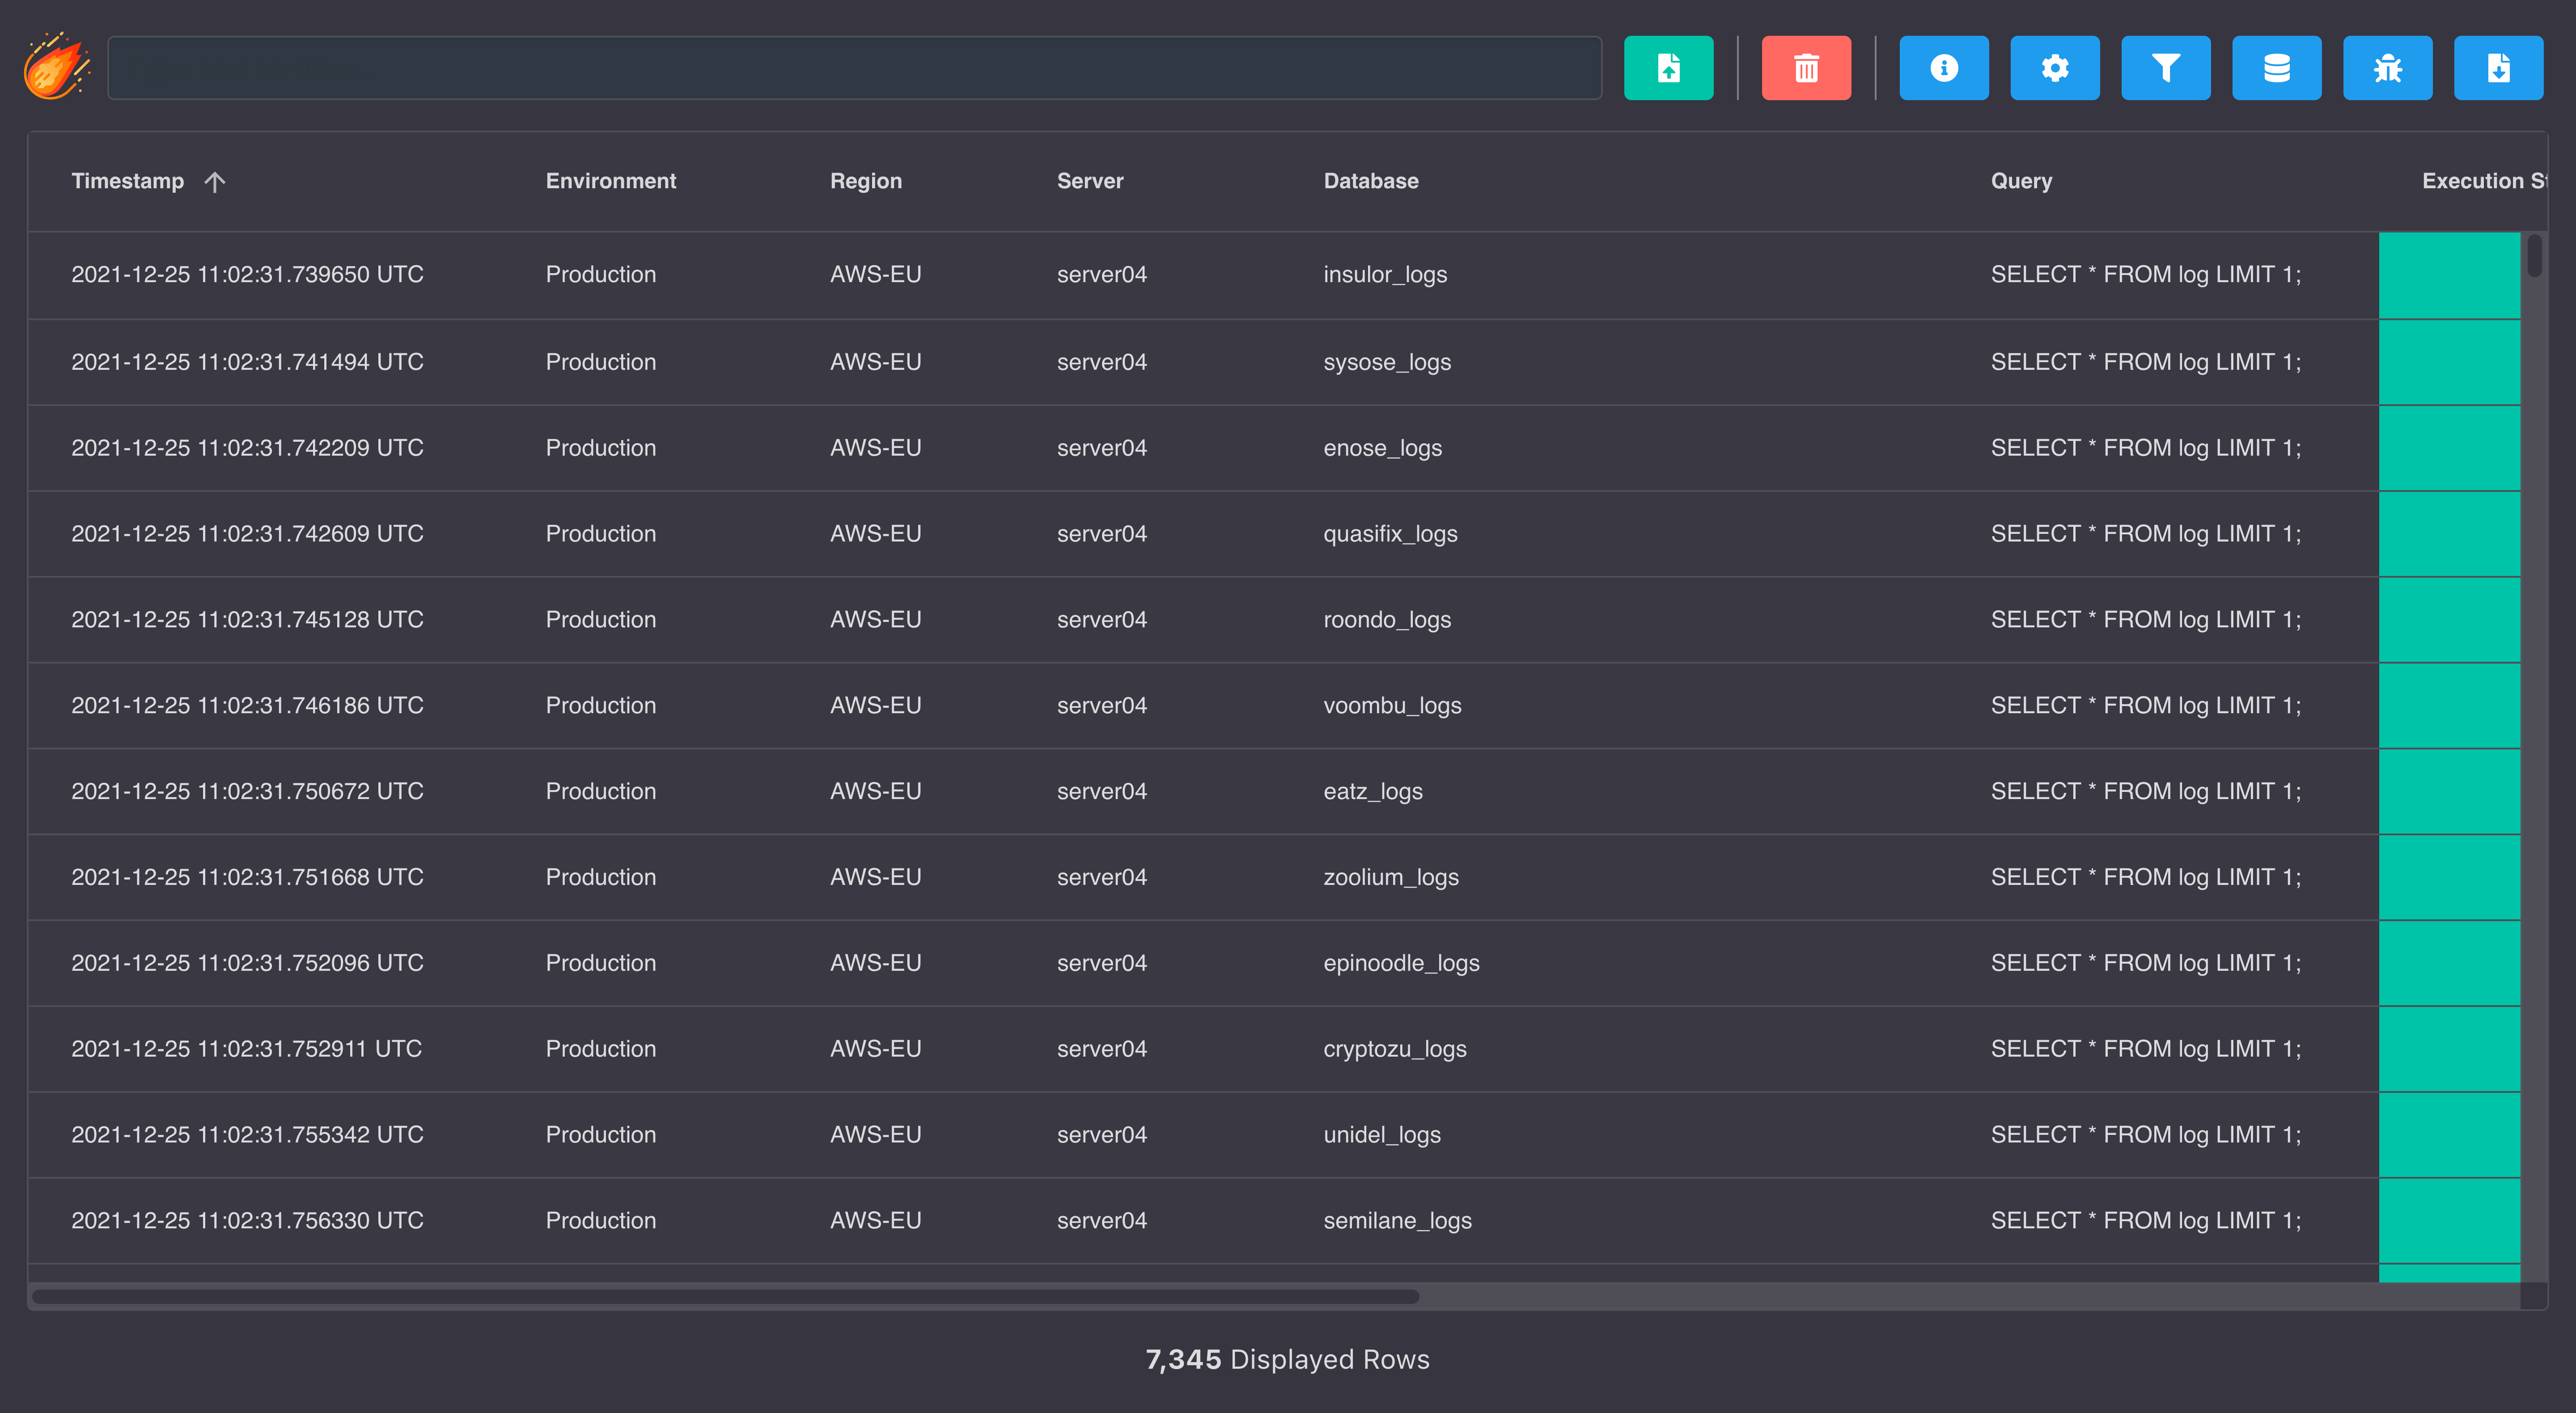Click server04 in the enose_logs row
2576x1413 pixels.
(1102, 448)
